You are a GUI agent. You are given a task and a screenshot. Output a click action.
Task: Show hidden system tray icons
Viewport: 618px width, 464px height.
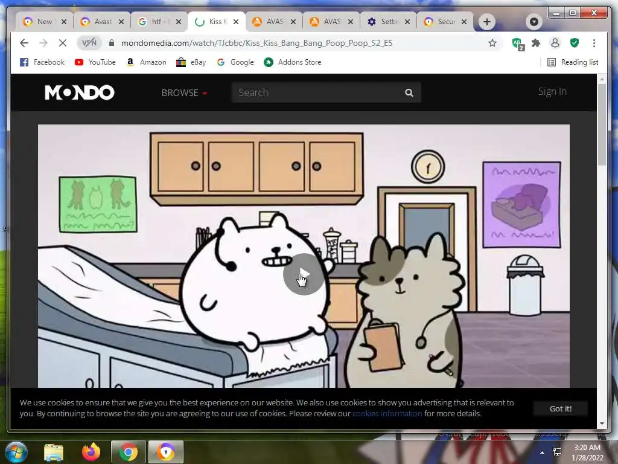click(x=543, y=453)
